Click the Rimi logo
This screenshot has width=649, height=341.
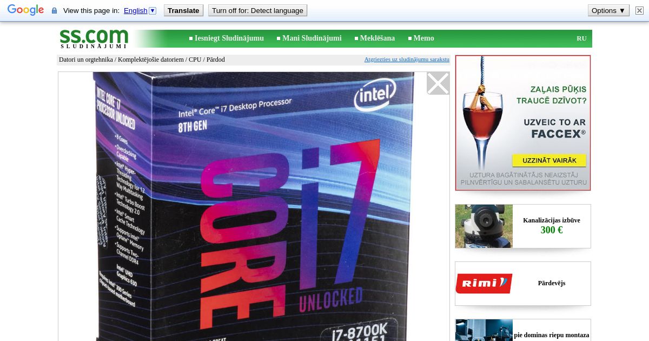click(x=484, y=284)
